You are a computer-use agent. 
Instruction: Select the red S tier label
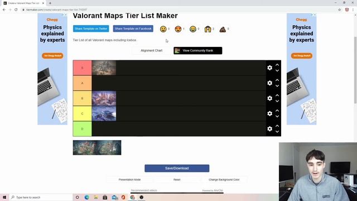tap(82, 68)
